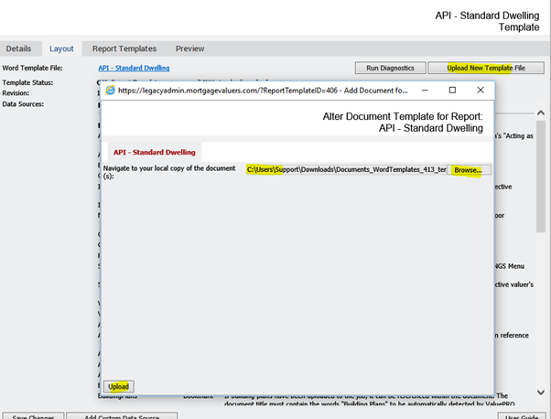Click the scroll up arrow in the background page

point(541,113)
